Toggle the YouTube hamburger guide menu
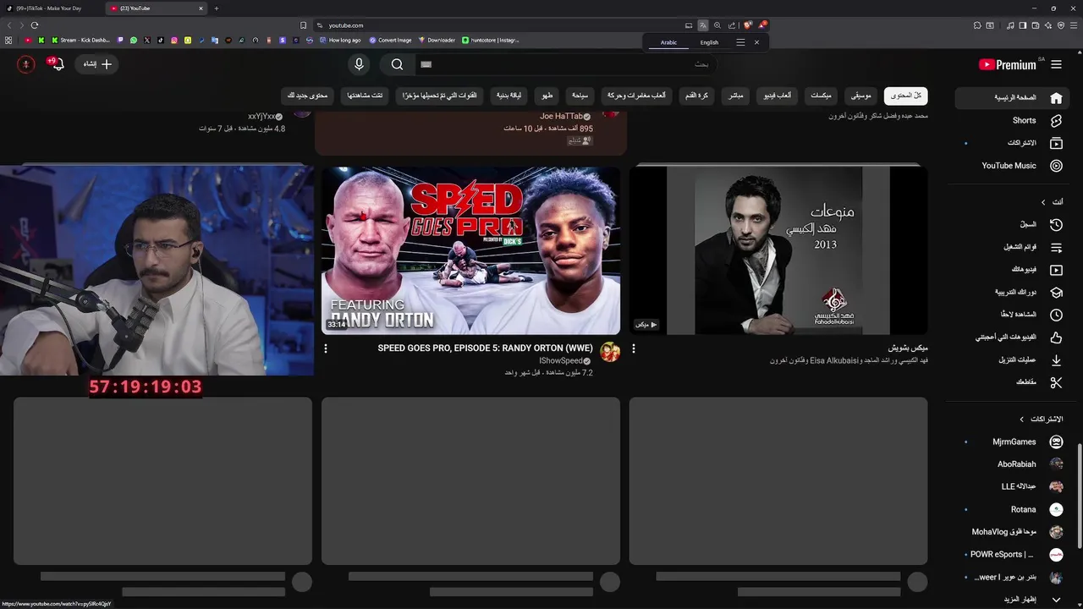 (x=1056, y=64)
